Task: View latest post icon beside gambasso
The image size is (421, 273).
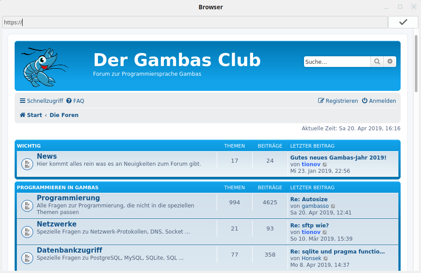Action: 333,206
